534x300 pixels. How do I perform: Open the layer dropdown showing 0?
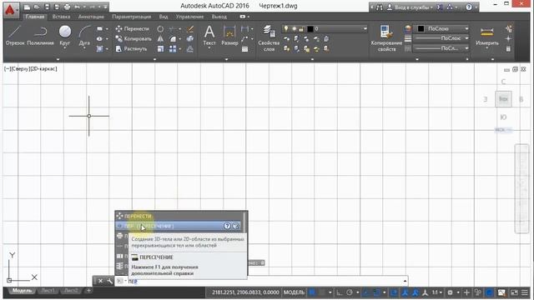tap(325, 29)
